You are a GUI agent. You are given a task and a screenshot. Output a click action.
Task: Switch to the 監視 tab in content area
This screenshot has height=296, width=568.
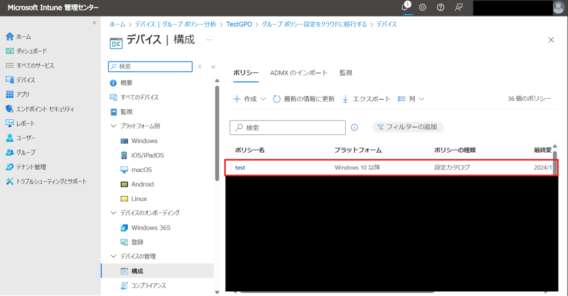tap(346, 73)
